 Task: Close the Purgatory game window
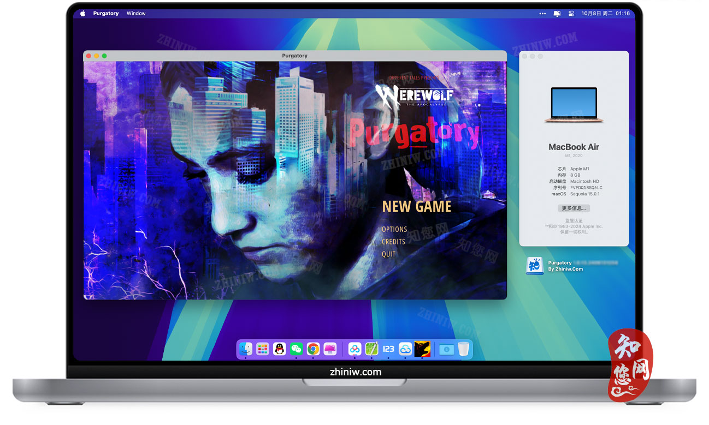coord(89,56)
